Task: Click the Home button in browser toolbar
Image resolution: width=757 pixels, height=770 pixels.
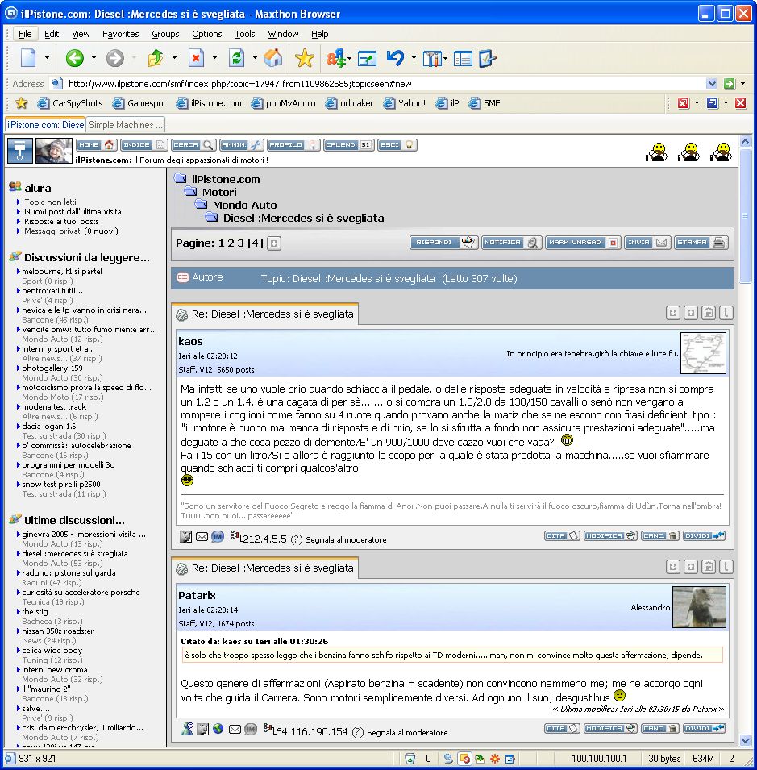Action: (x=273, y=58)
